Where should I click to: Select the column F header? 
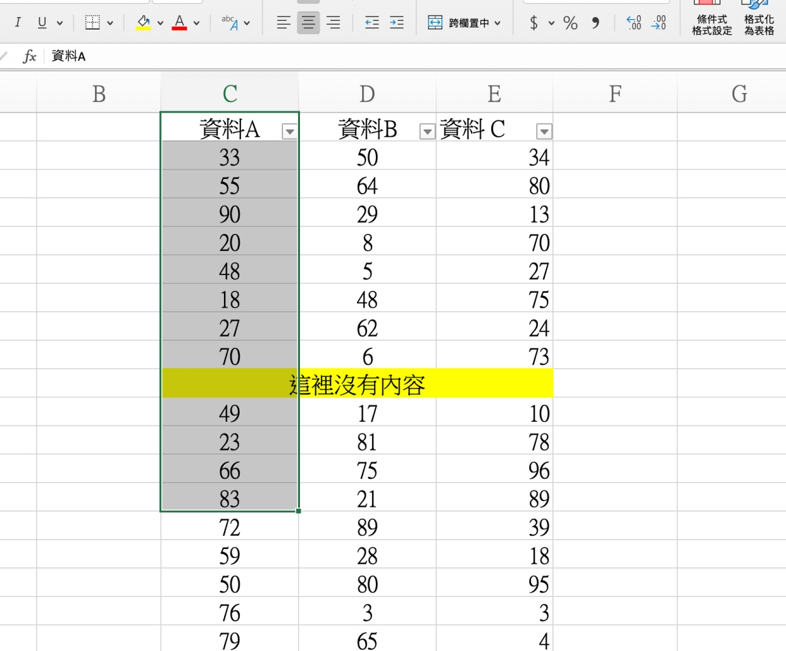point(614,95)
